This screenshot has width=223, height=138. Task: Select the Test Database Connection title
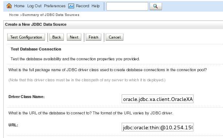pyautogui.click(x=36, y=49)
